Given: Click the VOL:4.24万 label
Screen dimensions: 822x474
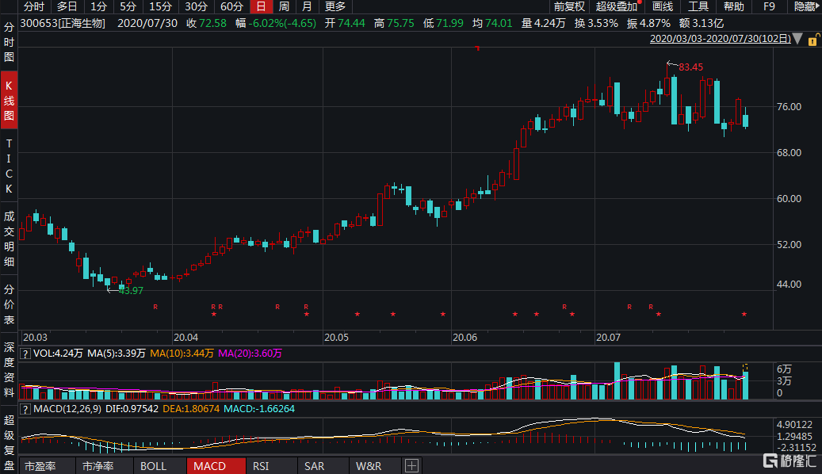Looking at the screenshot, I should point(58,354).
